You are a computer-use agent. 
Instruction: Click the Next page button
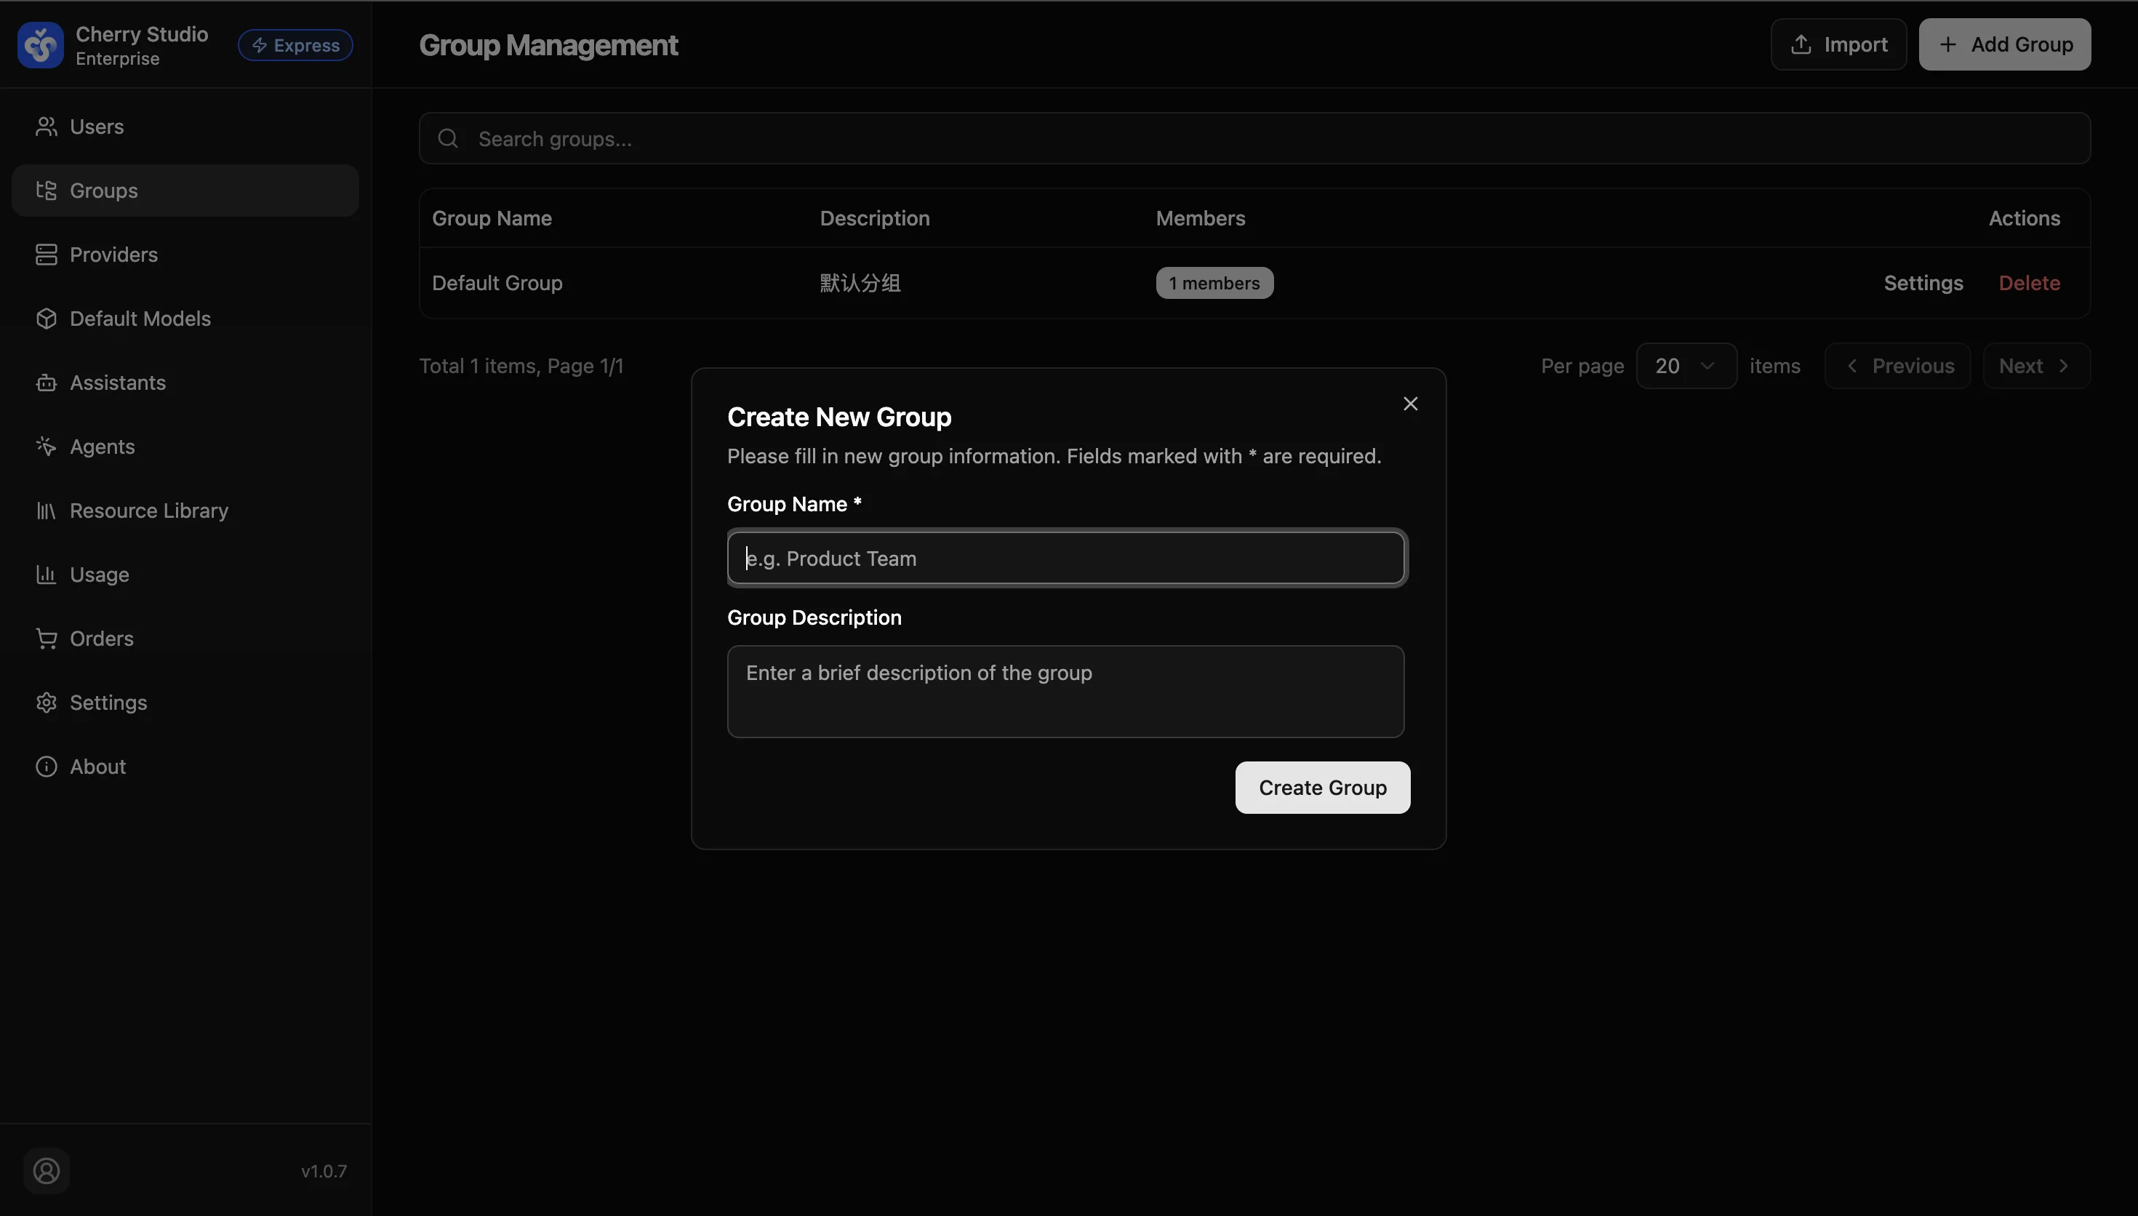tap(2036, 366)
